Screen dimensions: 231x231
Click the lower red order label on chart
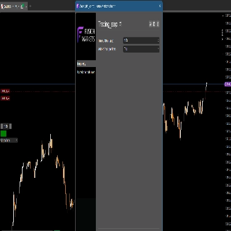5,98
